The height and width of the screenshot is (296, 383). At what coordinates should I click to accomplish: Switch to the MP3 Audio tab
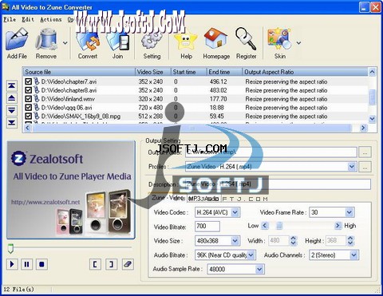click(x=203, y=199)
